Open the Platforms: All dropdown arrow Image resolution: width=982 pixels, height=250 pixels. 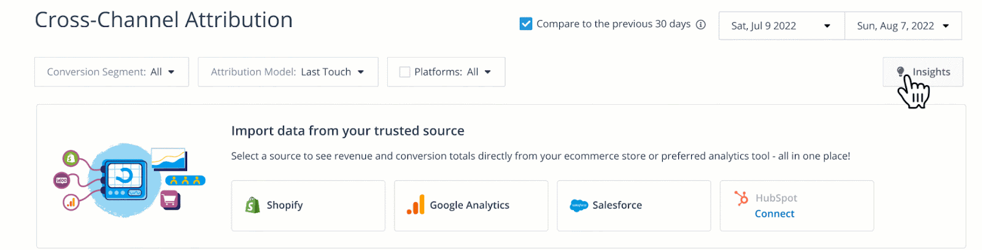point(488,72)
